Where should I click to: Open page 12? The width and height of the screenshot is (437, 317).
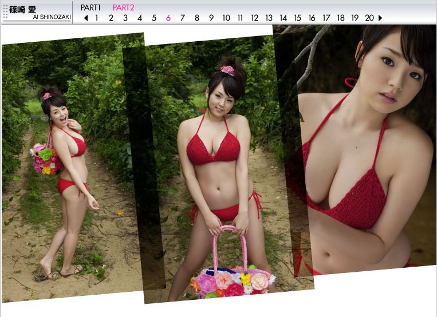pyautogui.click(x=254, y=18)
